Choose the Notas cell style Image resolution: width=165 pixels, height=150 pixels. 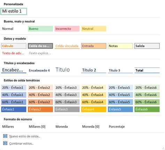120,46
